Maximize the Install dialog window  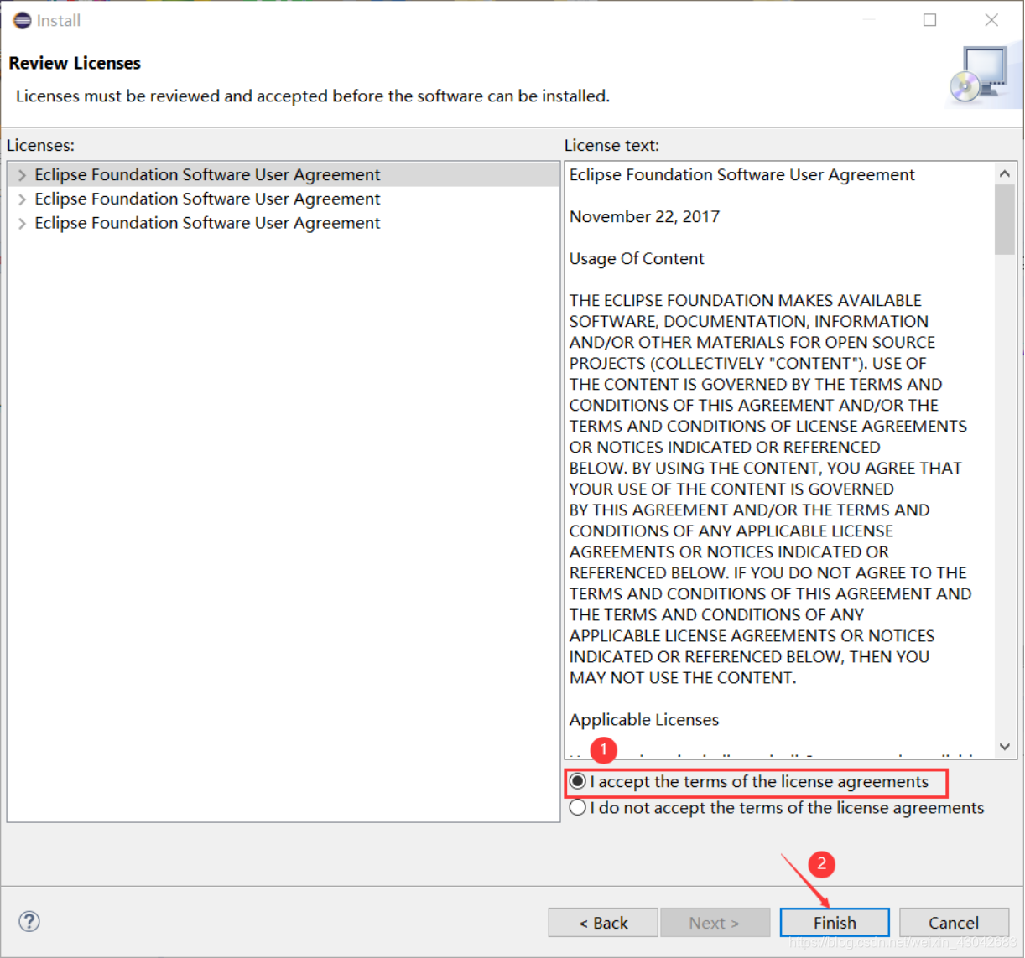pos(930,20)
